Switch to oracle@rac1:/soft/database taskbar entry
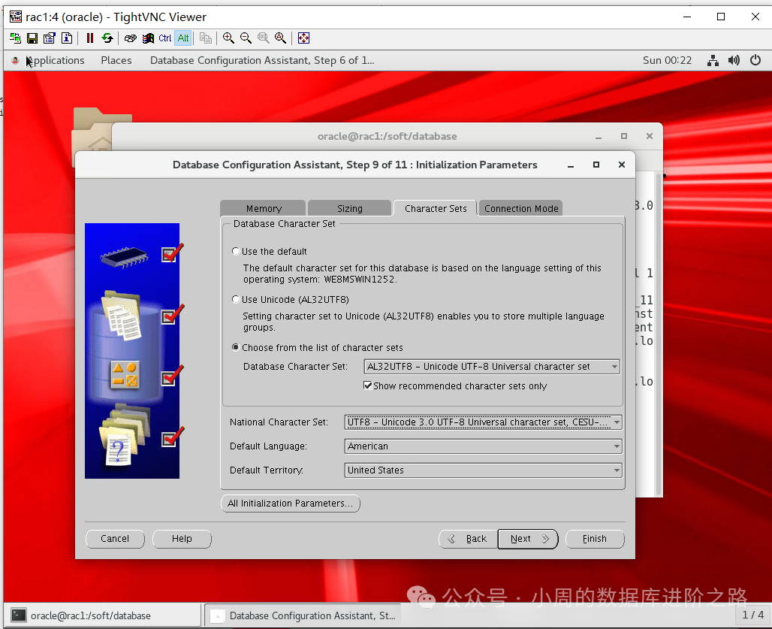Image resolution: width=772 pixels, height=629 pixels. (x=104, y=615)
